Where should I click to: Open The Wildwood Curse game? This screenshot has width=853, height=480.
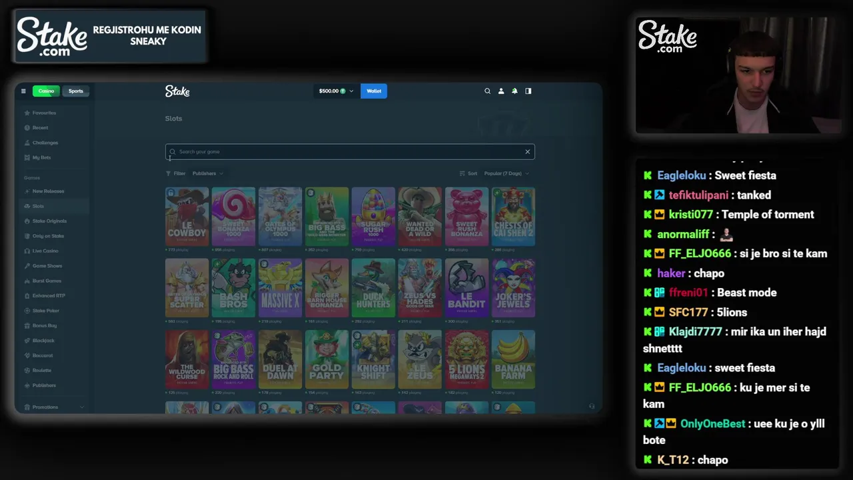coord(187,359)
